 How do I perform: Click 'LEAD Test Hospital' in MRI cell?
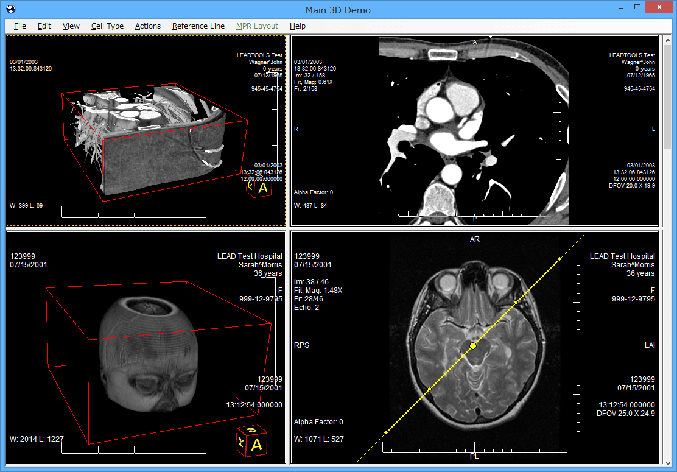pos(622,256)
